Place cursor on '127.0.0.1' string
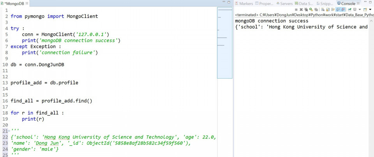374x157 pixels. [x=91, y=35]
